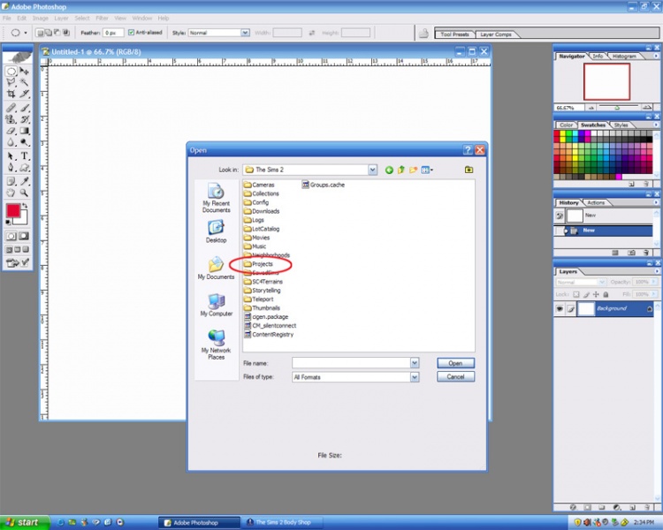
Task: Switch to Quick Mask mode
Action: (24, 236)
